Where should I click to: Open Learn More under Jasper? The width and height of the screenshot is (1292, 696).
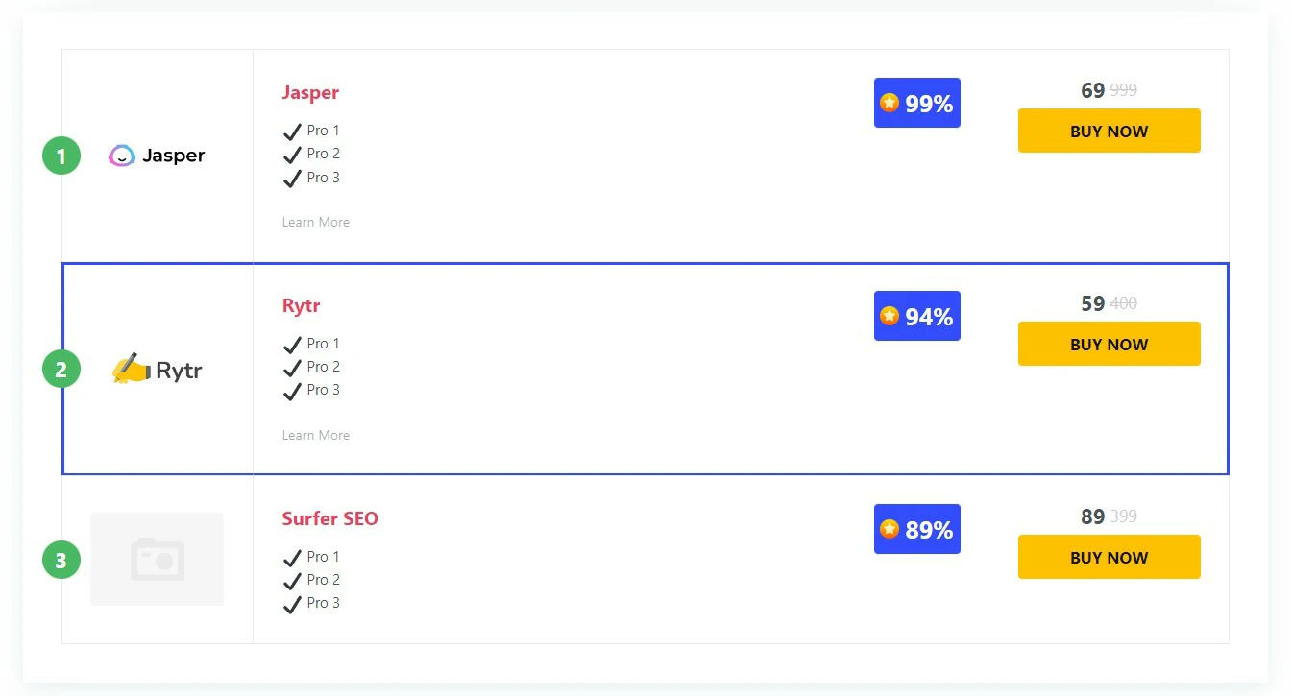pos(315,222)
